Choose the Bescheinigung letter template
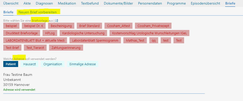 tap(61, 26)
